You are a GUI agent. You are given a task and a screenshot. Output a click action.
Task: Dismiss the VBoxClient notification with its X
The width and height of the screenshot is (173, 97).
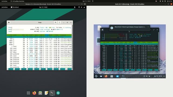point(148,27)
